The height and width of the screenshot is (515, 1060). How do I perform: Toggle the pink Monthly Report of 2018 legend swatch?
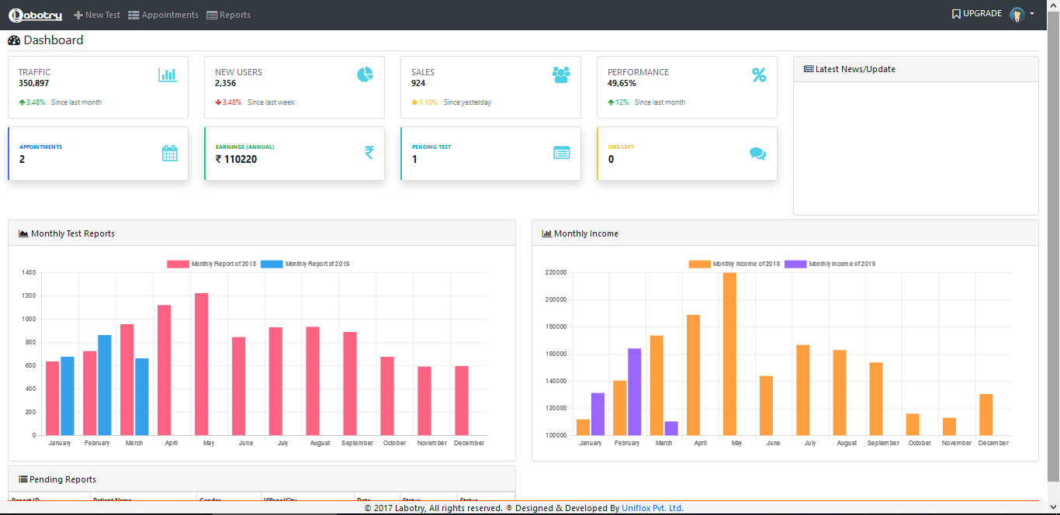tap(178, 264)
